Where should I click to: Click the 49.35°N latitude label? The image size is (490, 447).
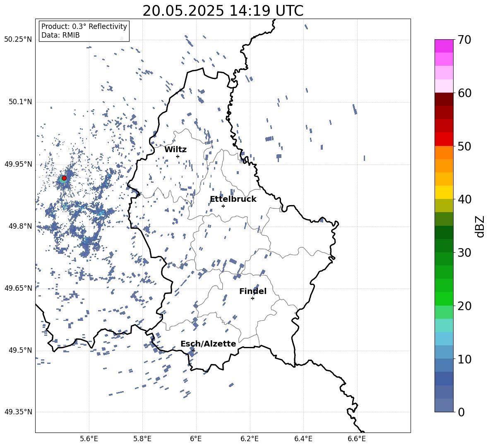coord(18,412)
